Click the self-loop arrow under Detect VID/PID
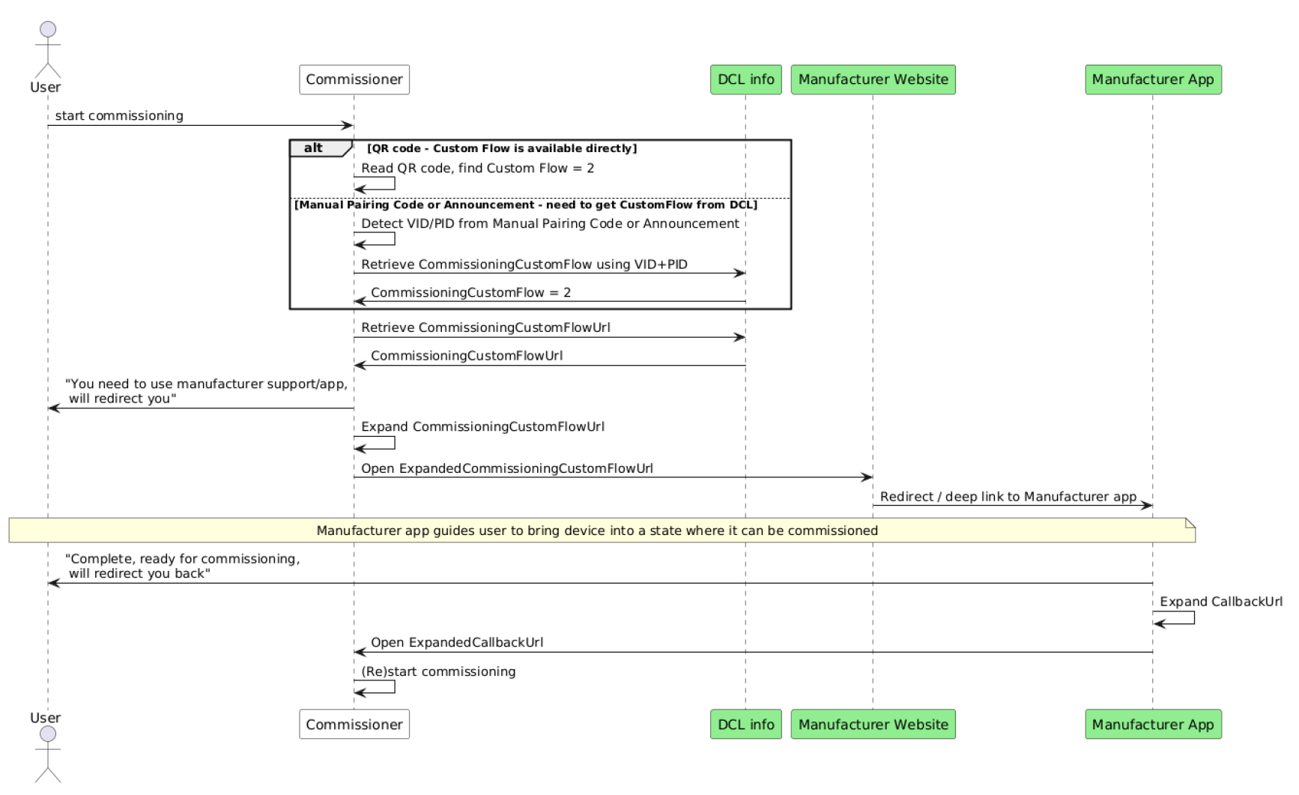The height and width of the screenshot is (795, 1299). tap(375, 239)
